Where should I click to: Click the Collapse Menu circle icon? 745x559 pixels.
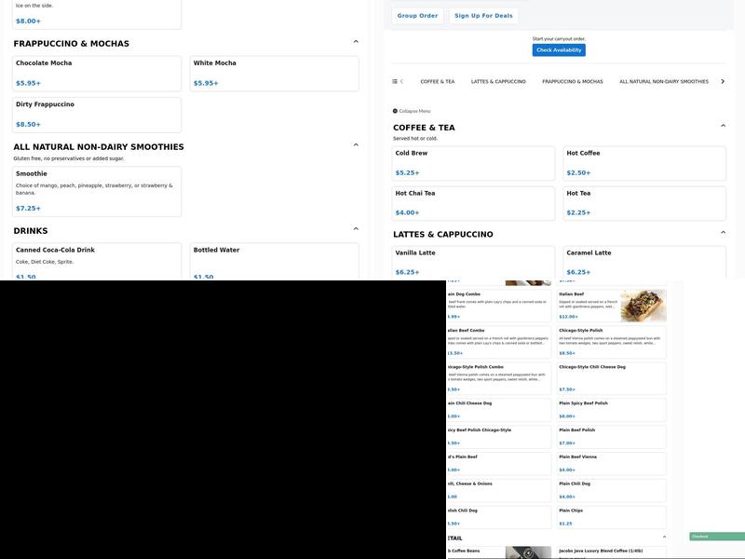tap(395, 111)
